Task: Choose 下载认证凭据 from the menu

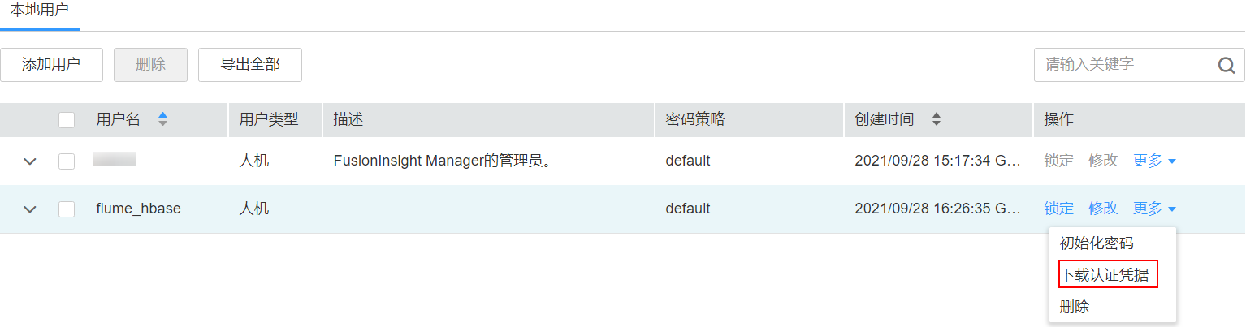Action: click(1108, 275)
